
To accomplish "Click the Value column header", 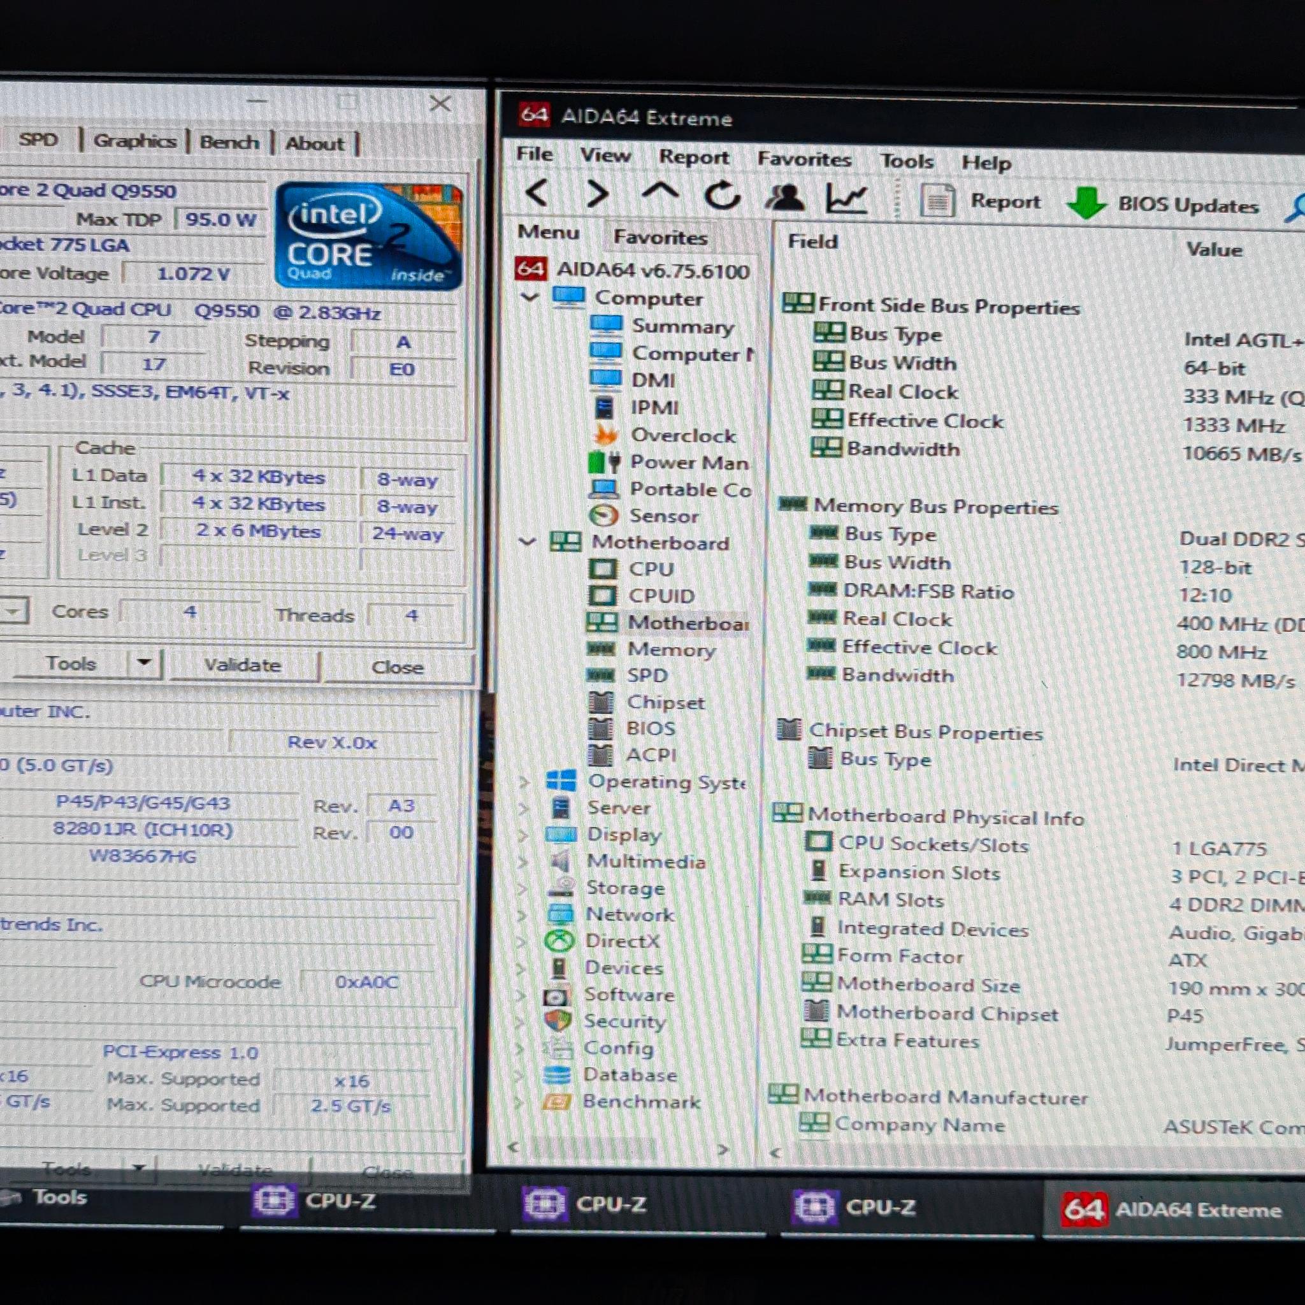I will (x=1214, y=249).
